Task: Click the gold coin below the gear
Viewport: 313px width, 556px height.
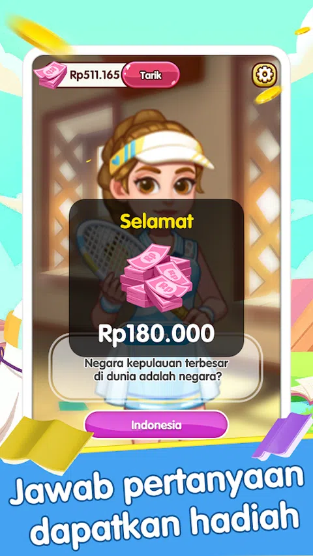Action: [268, 95]
